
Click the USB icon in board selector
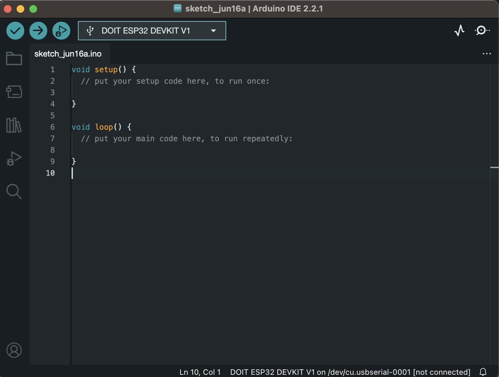(90, 31)
